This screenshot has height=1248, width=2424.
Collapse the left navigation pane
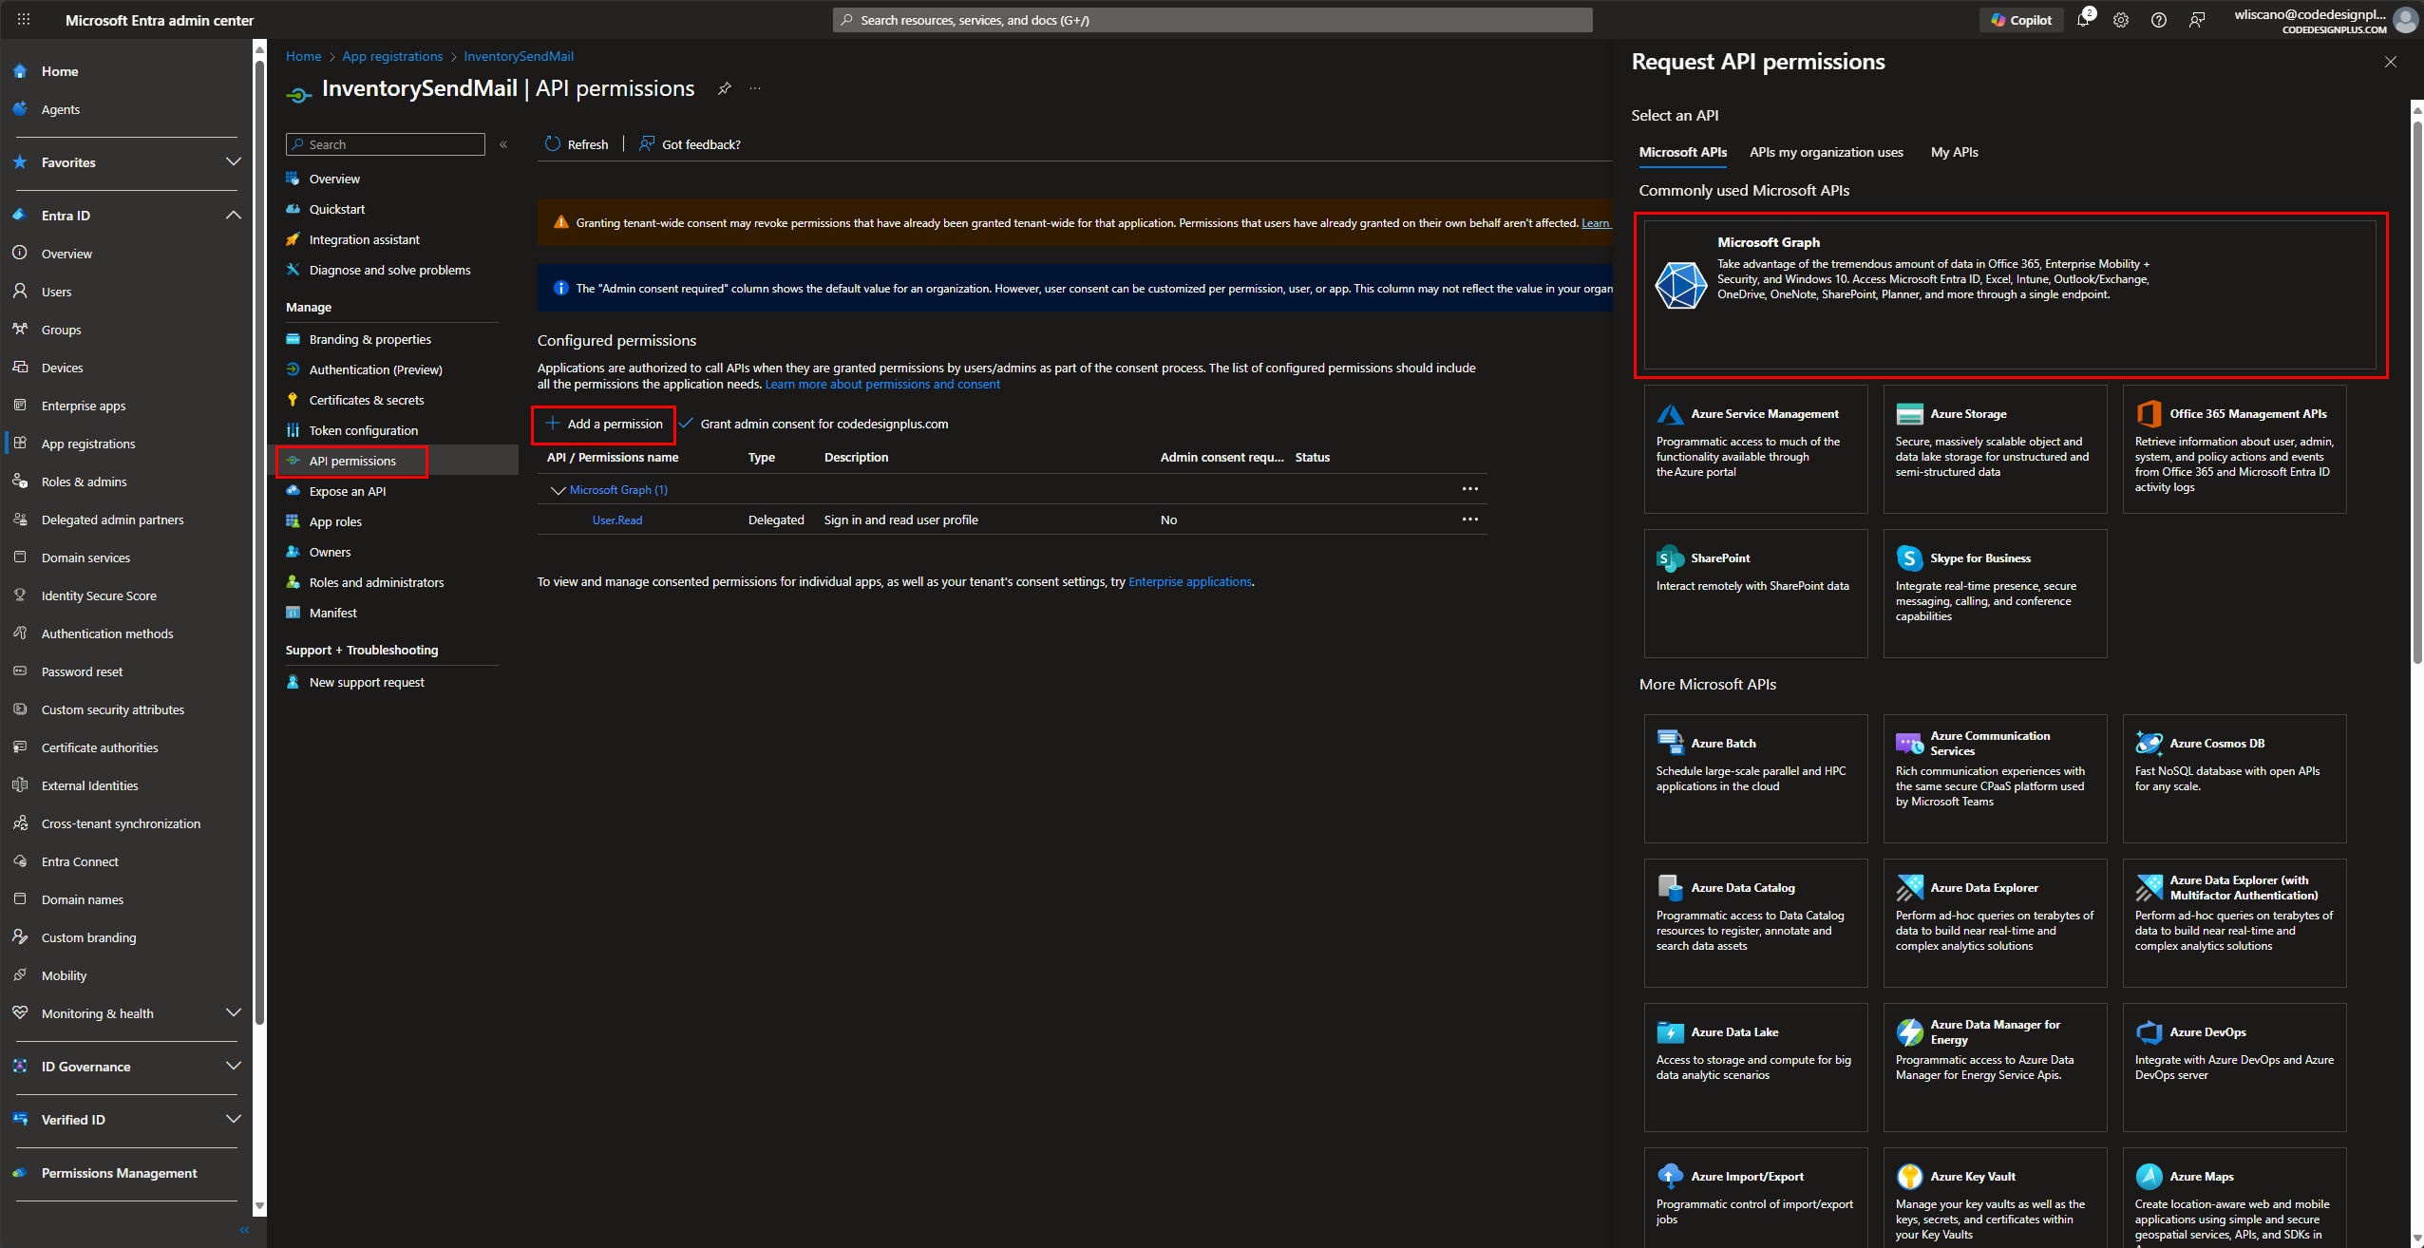(244, 1230)
